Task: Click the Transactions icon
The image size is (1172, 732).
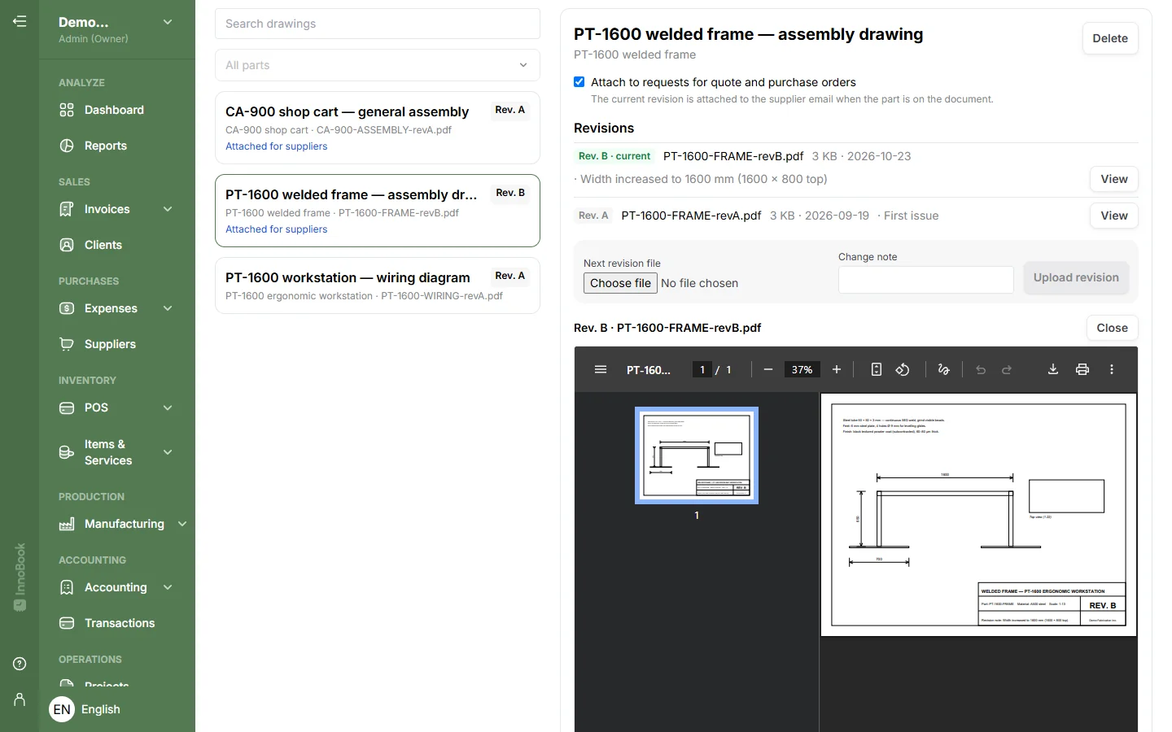Action: (x=67, y=623)
